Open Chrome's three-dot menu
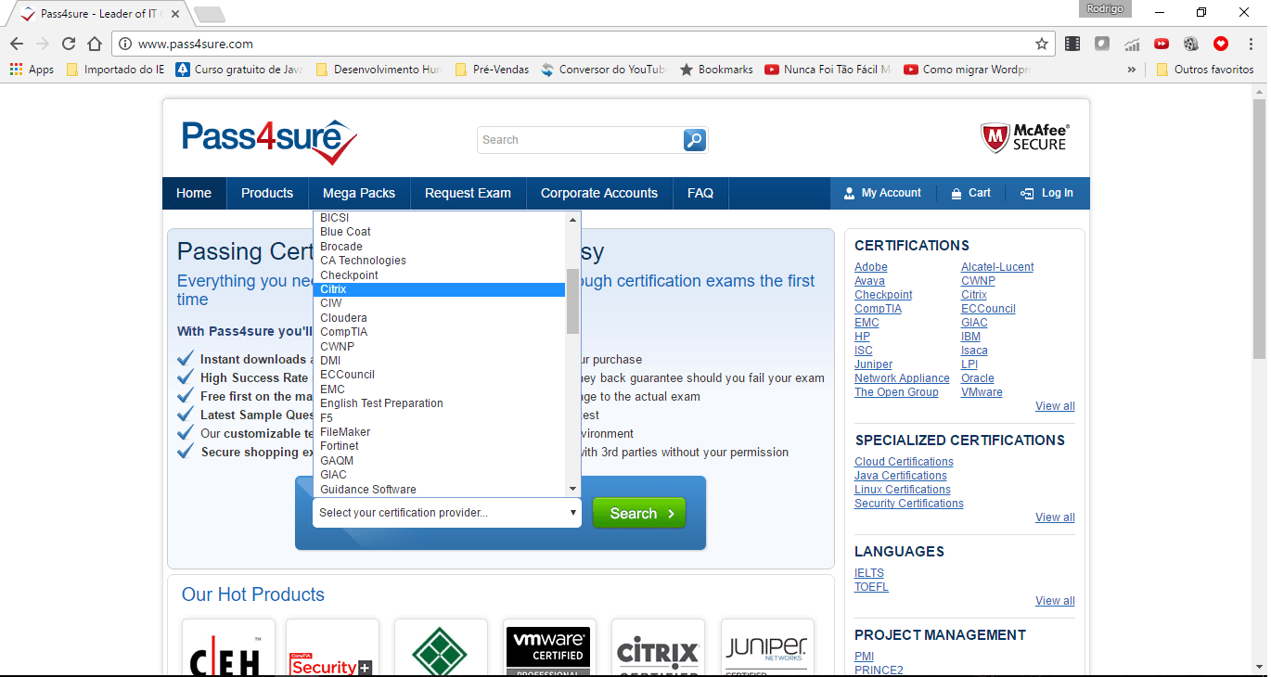This screenshot has width=1271, height=677. (1250, 44)
